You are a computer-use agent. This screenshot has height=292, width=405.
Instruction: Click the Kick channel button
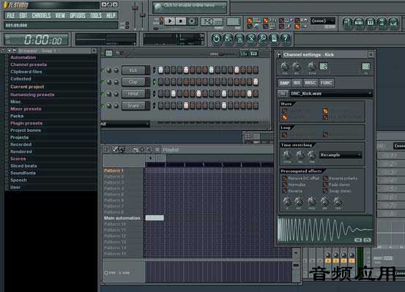point(133,70)
